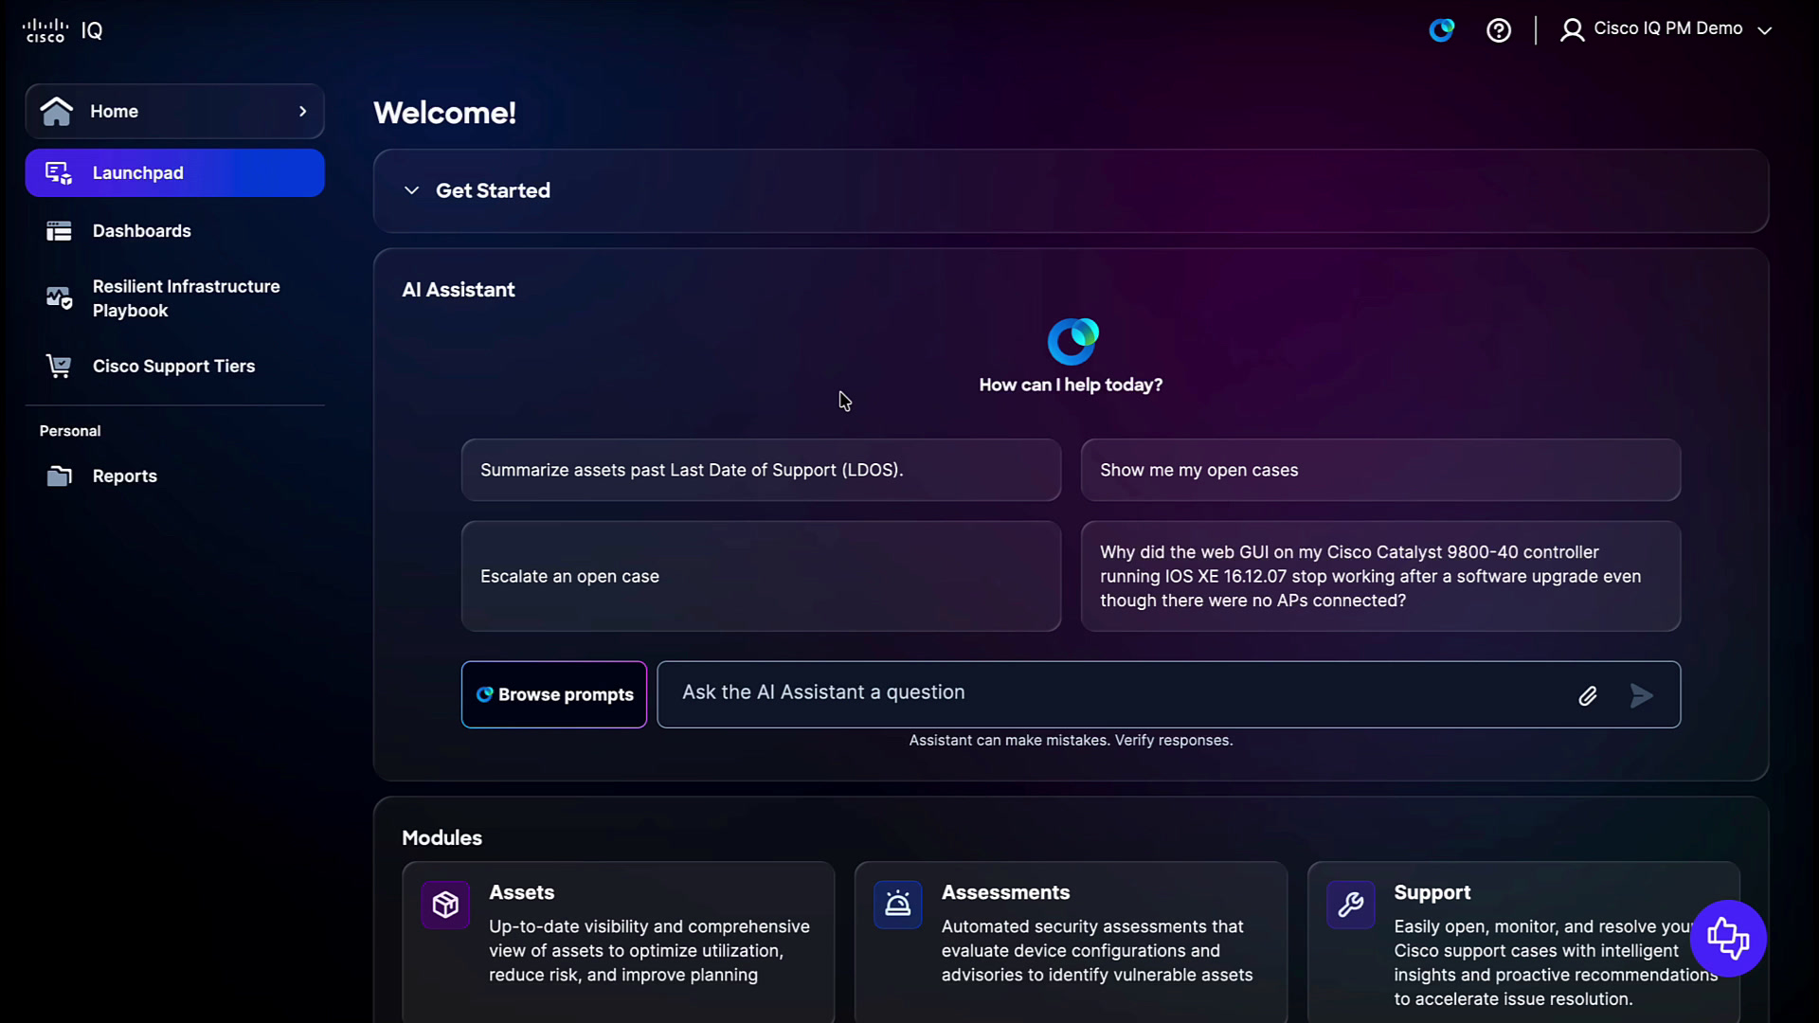
Task: Open the floating feedback thumbs button
Action: pyautogui.click(x=1728, y=938)
